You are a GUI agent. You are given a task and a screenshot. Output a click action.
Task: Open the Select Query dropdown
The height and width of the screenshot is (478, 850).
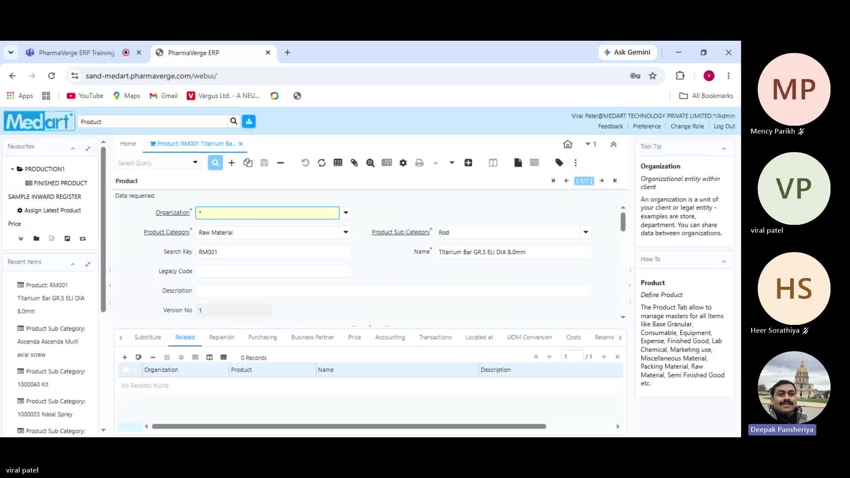coord(195,163)
